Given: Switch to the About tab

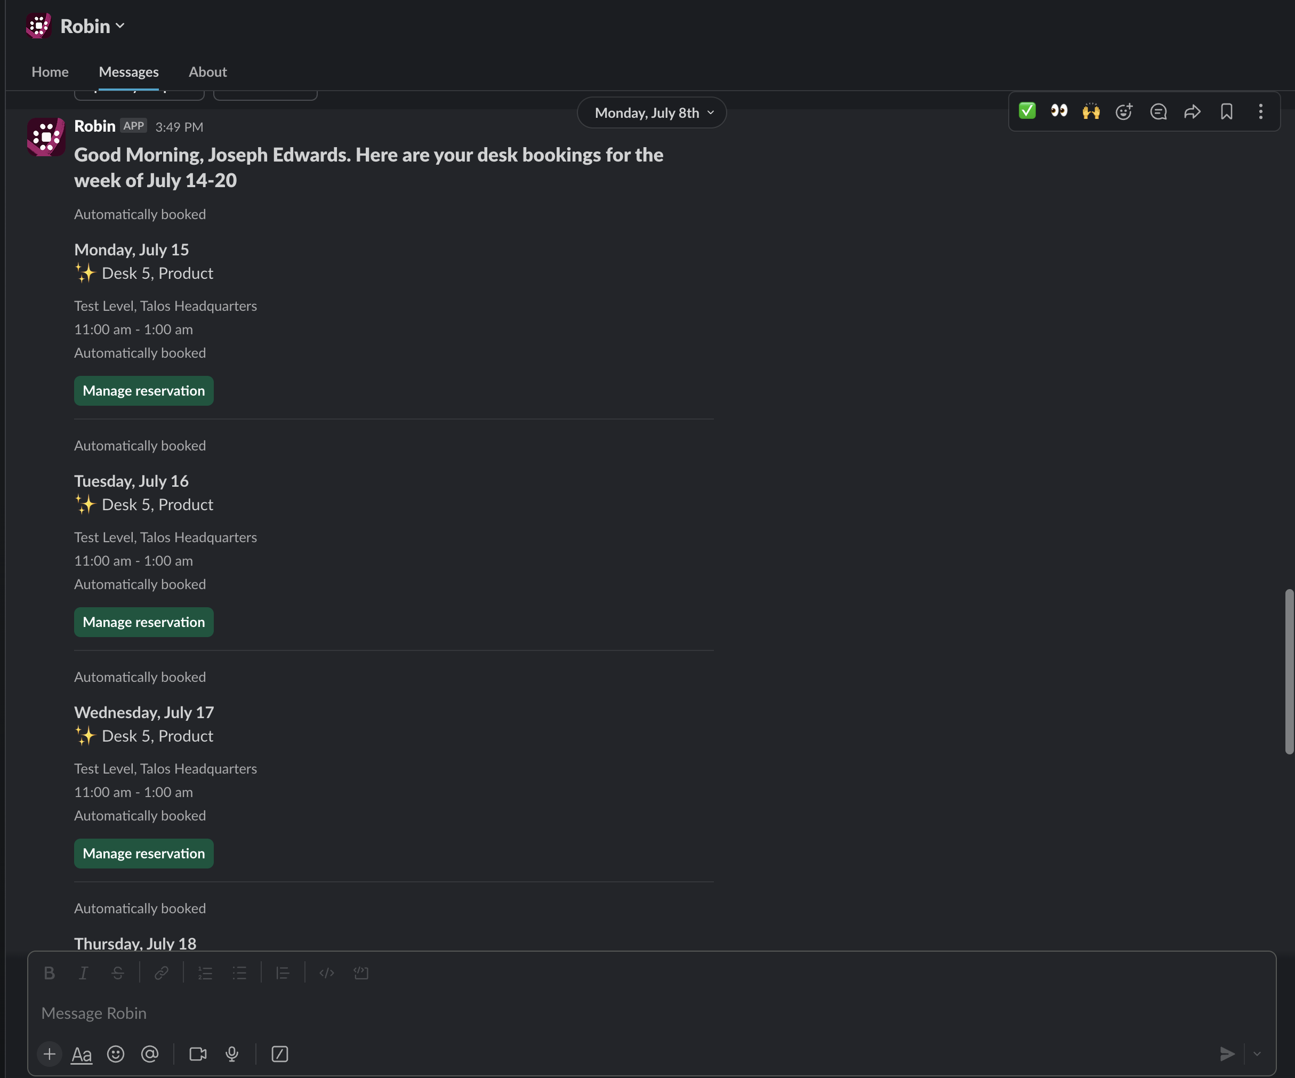Looking at the screenshot, I should click(208, 72).
